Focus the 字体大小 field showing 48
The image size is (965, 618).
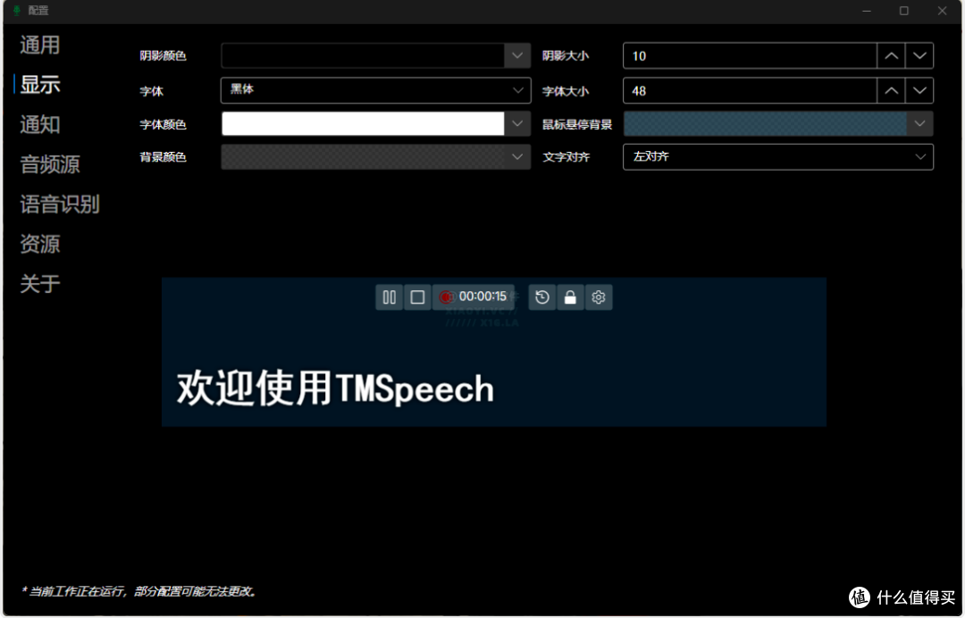coord(750,91)
